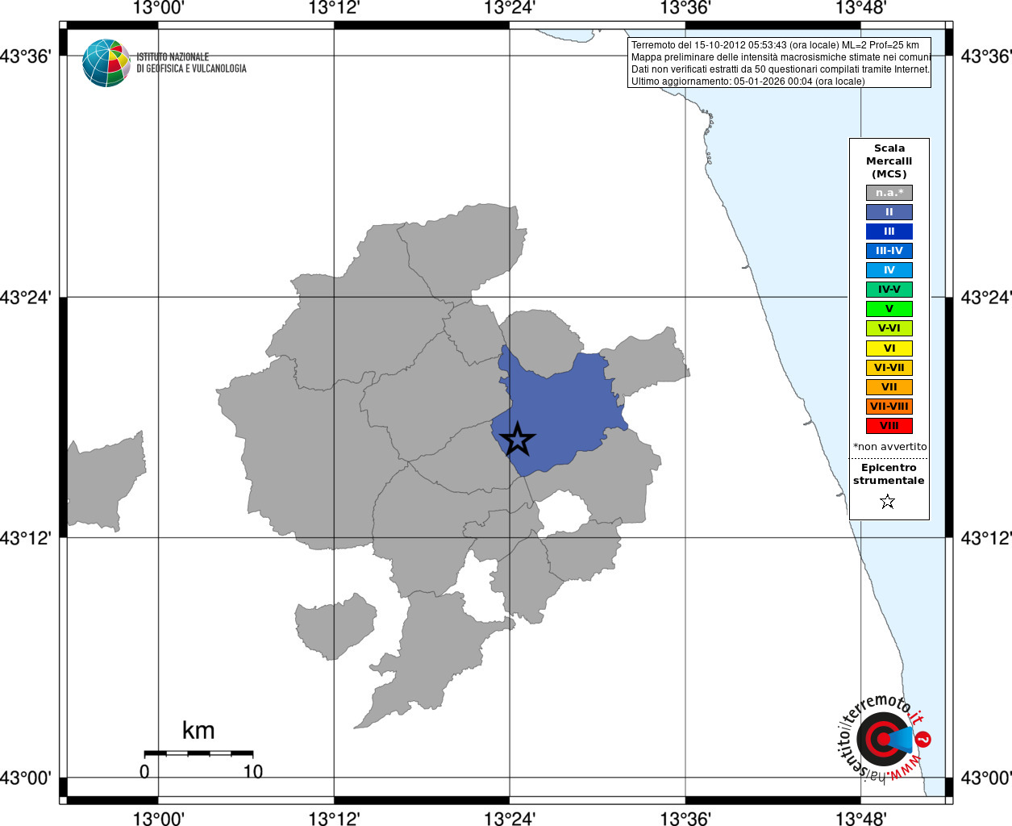Click the top 13°00' longitude label
This screenshot has height=826, width=1012.
coord(159,8)
